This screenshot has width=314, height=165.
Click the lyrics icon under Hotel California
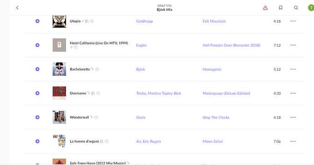71,47
